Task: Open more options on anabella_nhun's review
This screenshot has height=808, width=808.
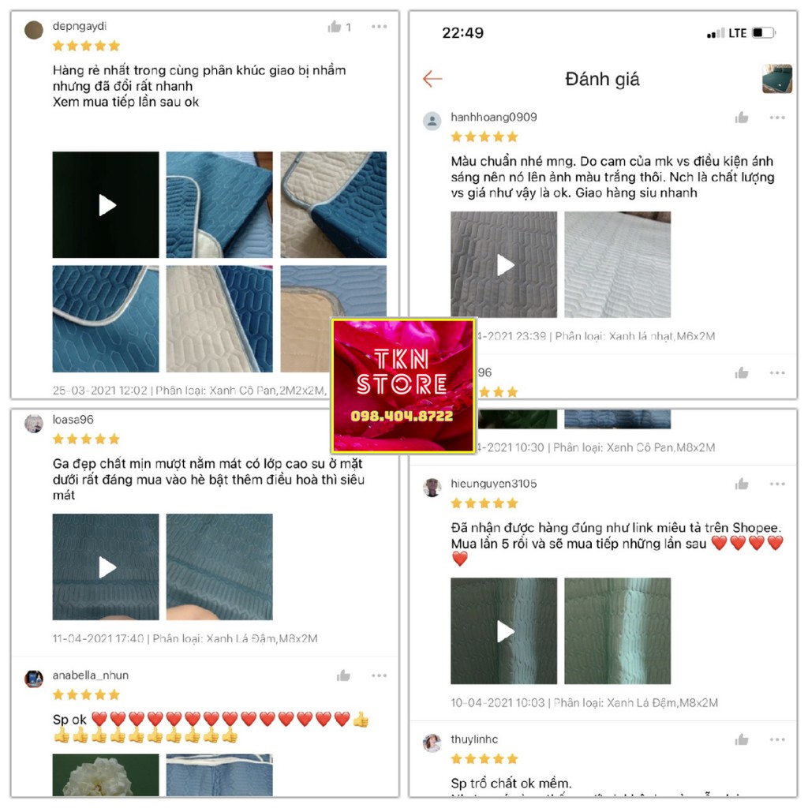Action: coord(379,675)
